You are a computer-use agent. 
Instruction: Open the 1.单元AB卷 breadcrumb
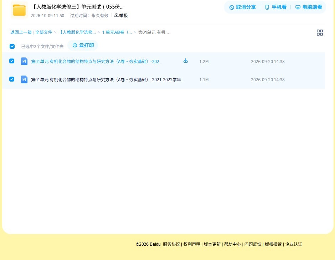[117, 32]
